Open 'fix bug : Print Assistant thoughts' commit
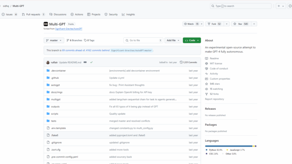292x164 pixels. 127,85
